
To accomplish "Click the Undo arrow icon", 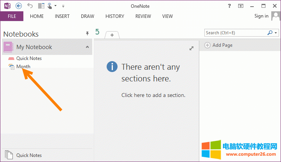I will (30, 5).
